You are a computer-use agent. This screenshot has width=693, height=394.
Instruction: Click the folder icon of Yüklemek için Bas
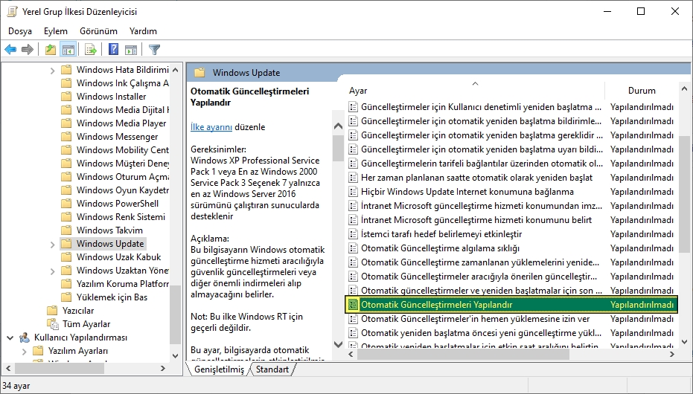click(66, 297)
